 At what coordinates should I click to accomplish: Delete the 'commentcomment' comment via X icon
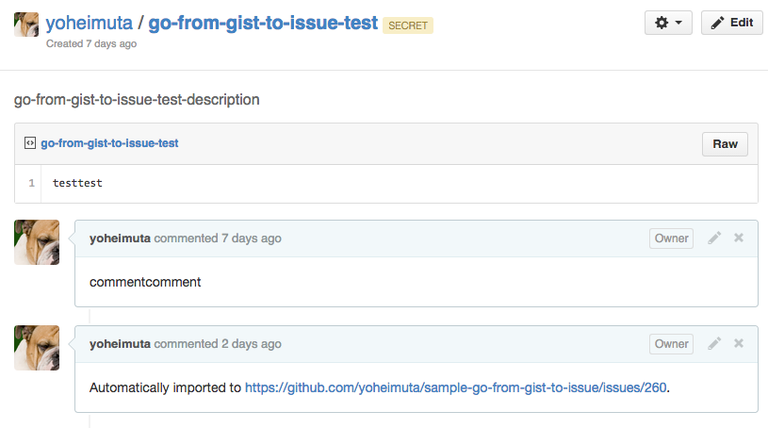coord(739,239)
